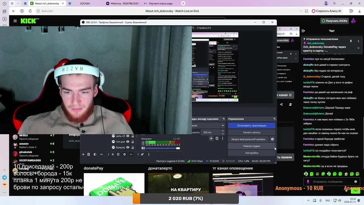This screenshot has height=205, width=364.
Task: Undock the scene transitions panel
Action: [x=224, y=119]
